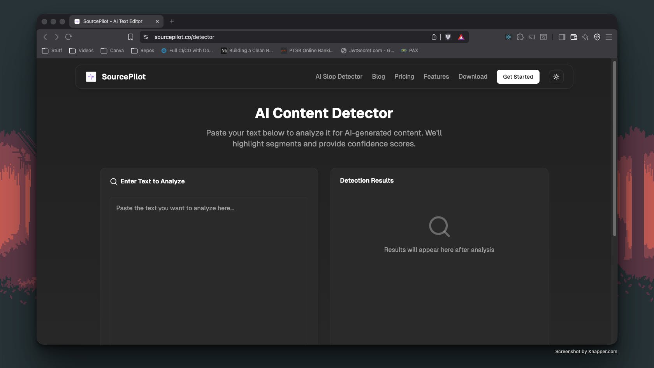Click 'Results will appear here after analysis'

pos(439,250)
